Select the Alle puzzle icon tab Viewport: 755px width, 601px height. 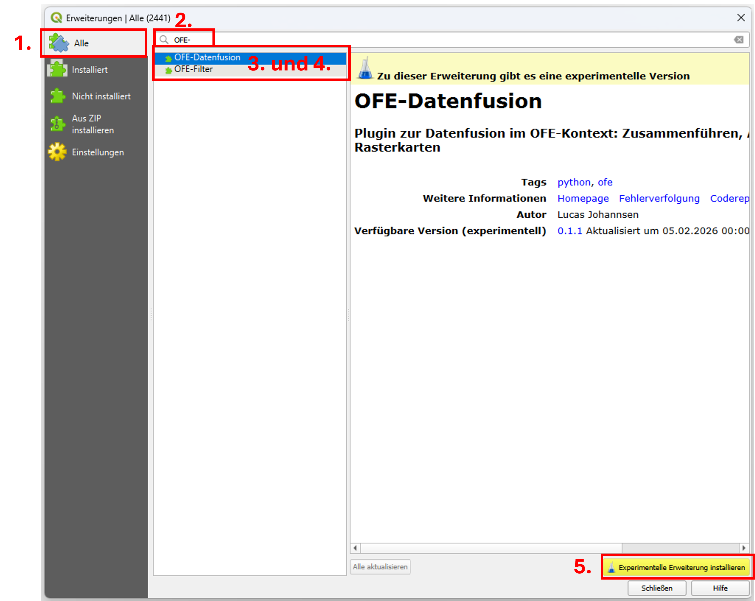coord(59,43)
